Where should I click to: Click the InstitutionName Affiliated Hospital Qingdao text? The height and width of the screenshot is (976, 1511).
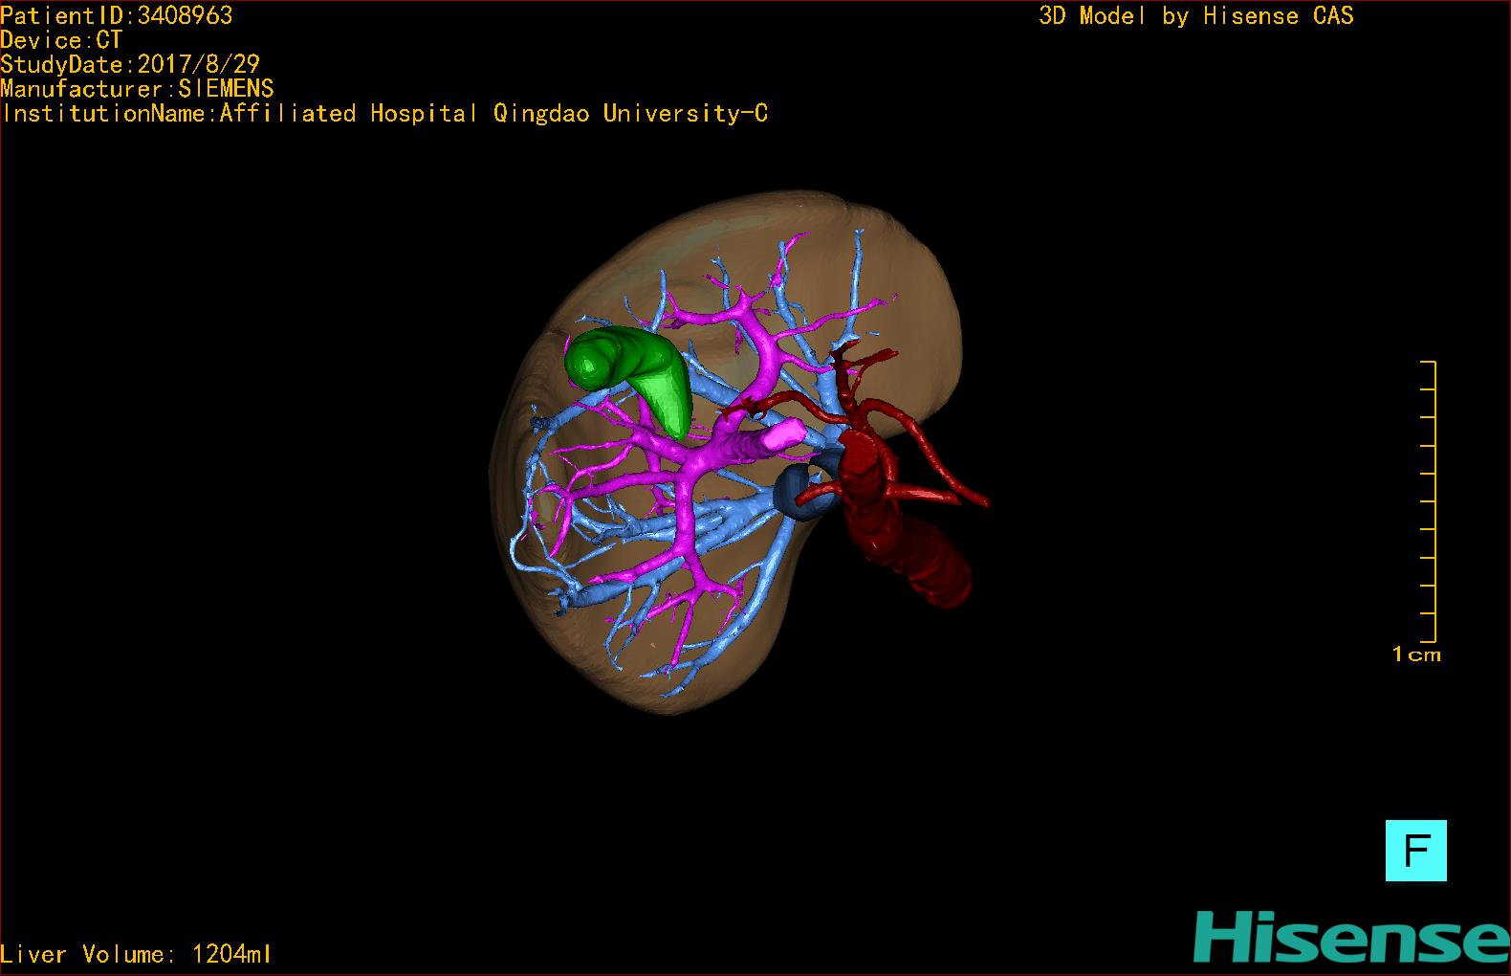pos(384,113)
